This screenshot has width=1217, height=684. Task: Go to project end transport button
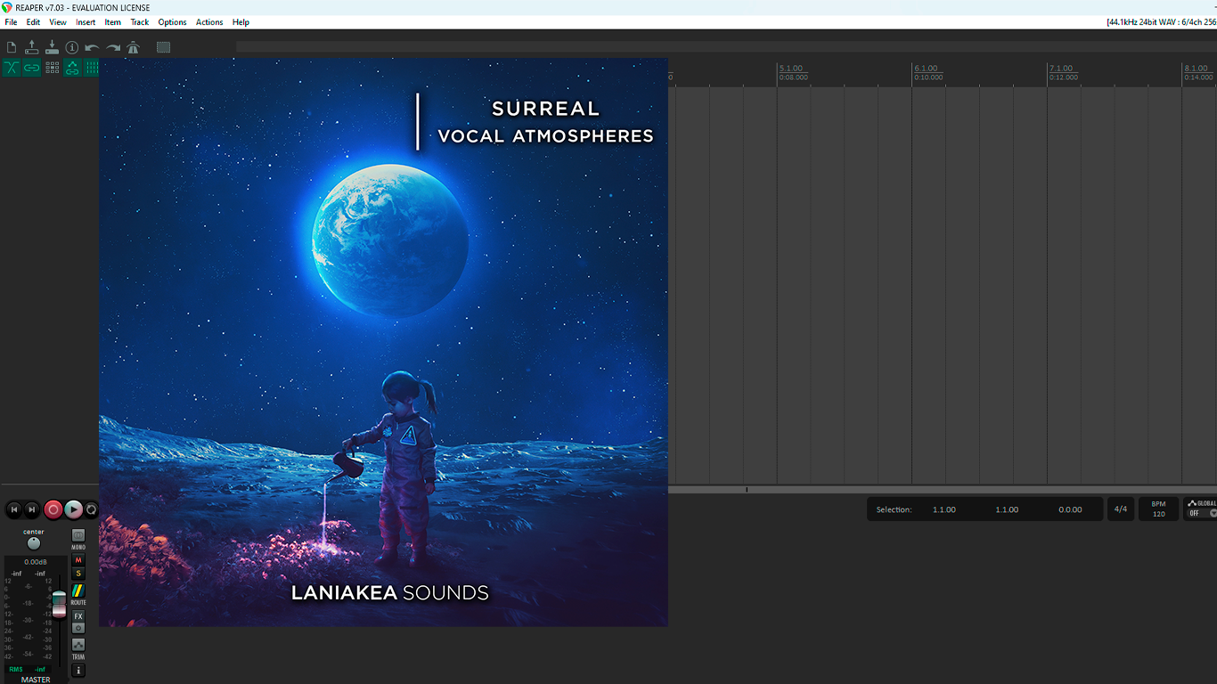point(32,509)
